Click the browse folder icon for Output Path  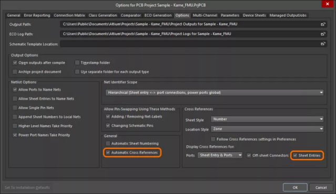pyautogui.click(x=323, y=24)
